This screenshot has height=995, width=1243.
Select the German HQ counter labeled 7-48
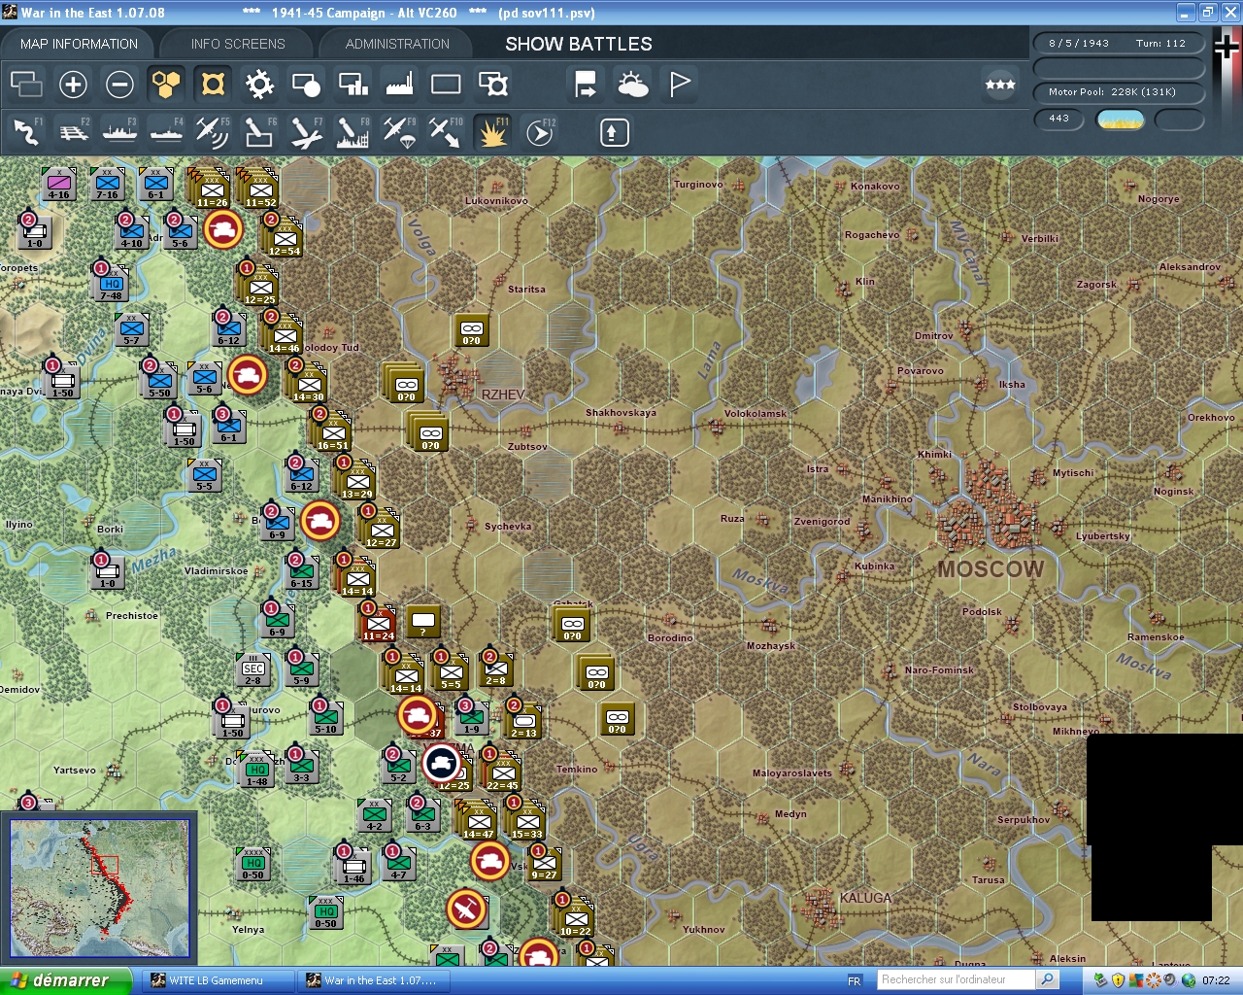[112, 283]
